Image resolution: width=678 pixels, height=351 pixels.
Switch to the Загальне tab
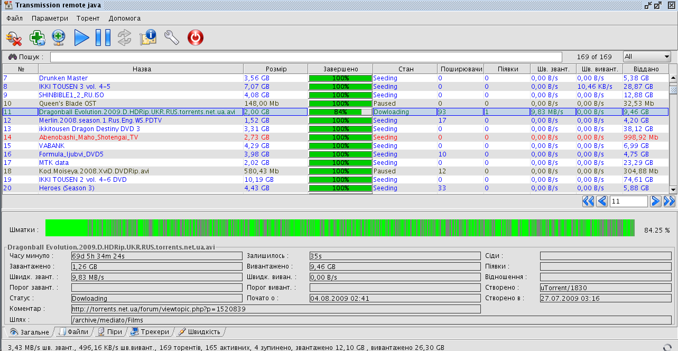tap(29, 332)
